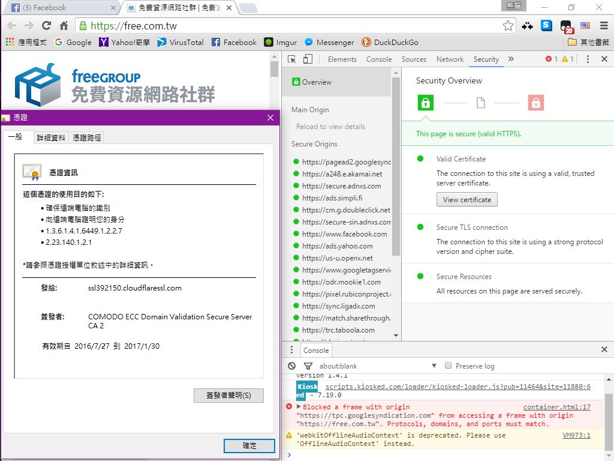Click the address bar URL field

pyautogui.click(x=294, y=26)
